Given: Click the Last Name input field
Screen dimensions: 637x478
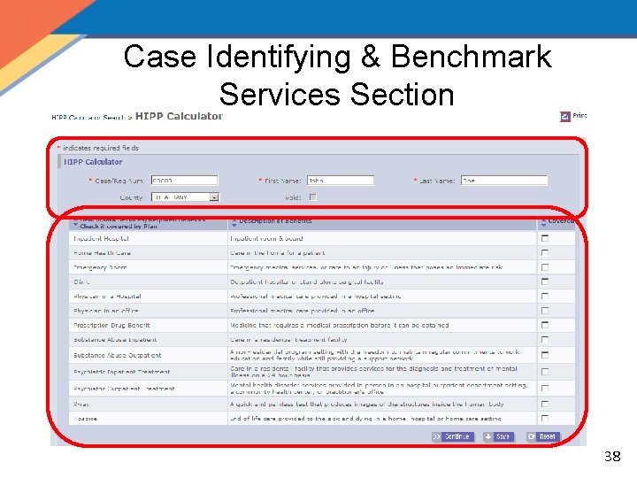Looking at the screenshot, I should (504, 181).
